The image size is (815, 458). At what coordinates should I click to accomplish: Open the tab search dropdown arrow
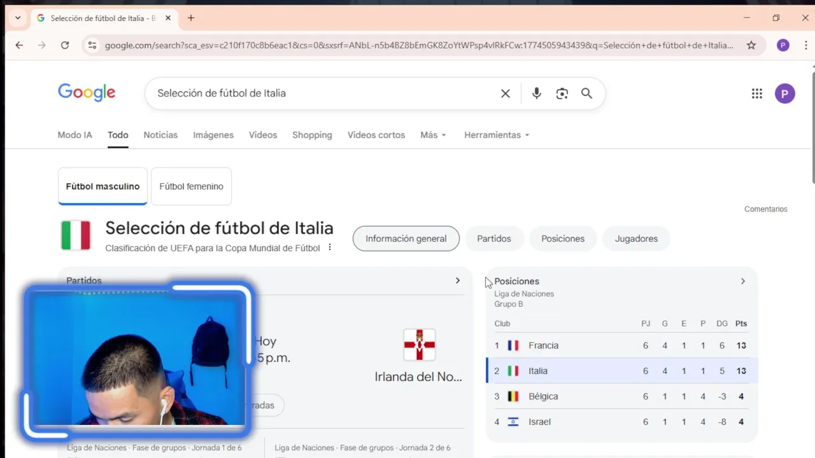coord(18,18)
